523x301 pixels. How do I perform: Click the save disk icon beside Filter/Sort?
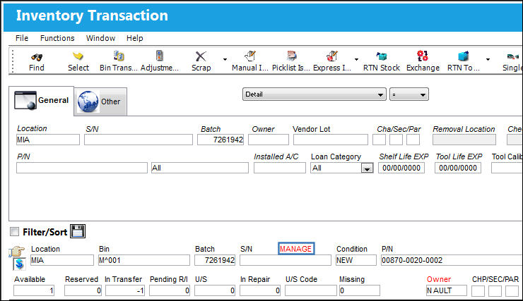tap(78, 231)
